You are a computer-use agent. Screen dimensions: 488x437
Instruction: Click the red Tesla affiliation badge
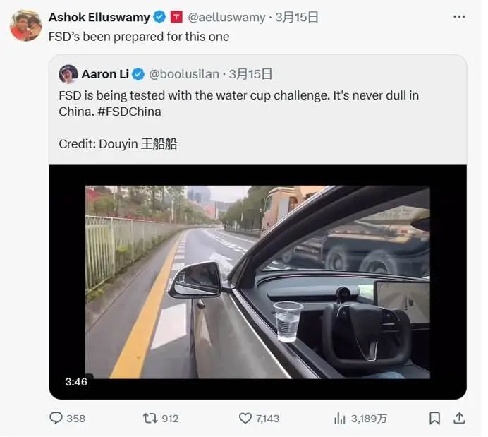(x=176, y=17)
